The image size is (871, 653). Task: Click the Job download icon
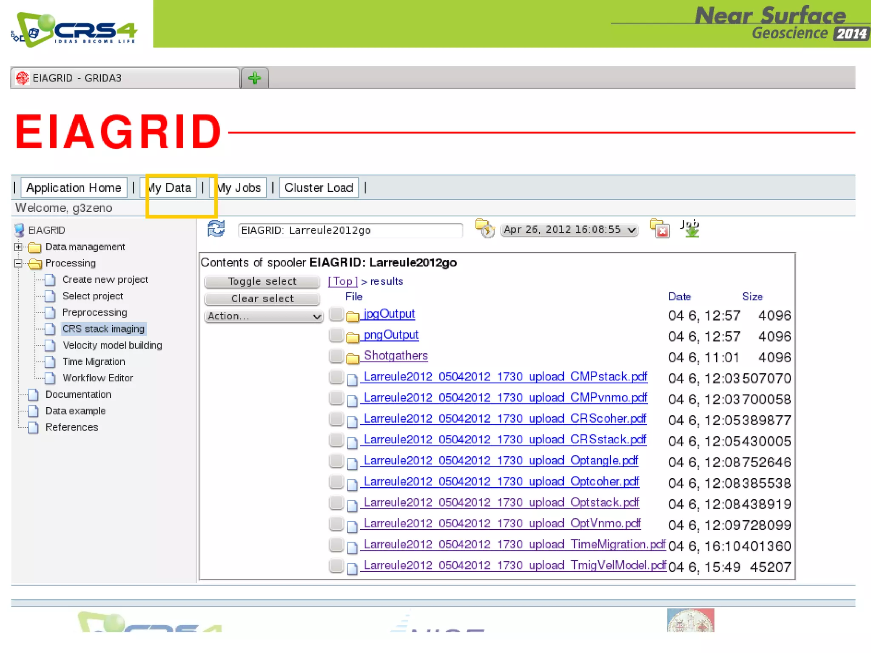tap(690, 229)
